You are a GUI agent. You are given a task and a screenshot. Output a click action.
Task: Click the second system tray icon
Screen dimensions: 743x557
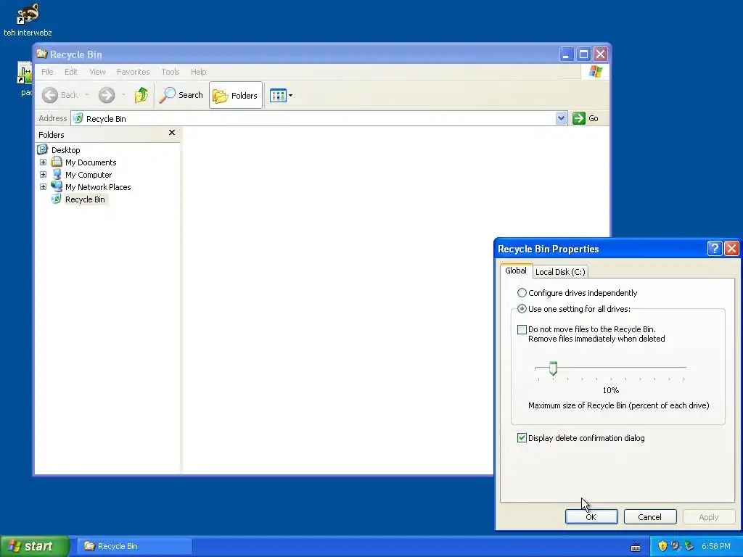click(x=676, y=546)
